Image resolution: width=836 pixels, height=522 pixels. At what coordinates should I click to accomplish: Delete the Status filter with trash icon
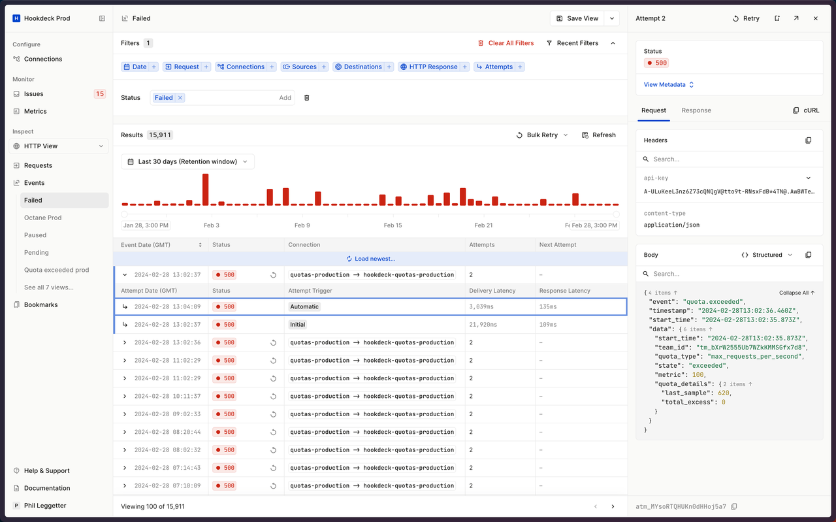(x=307, y=98)
